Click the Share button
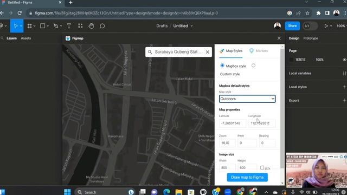The height and width of the screenshot is (195, 347). (x=292, y=26)
